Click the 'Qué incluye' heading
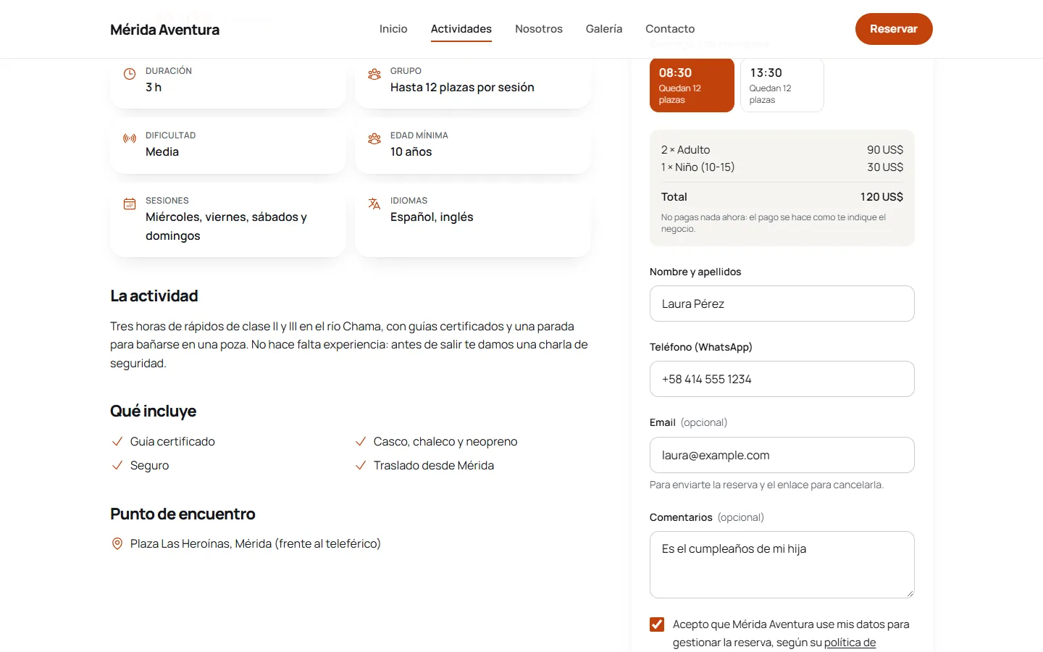Image resolution: width=1043 pixels, height=652 pixels. coord(154,411)
